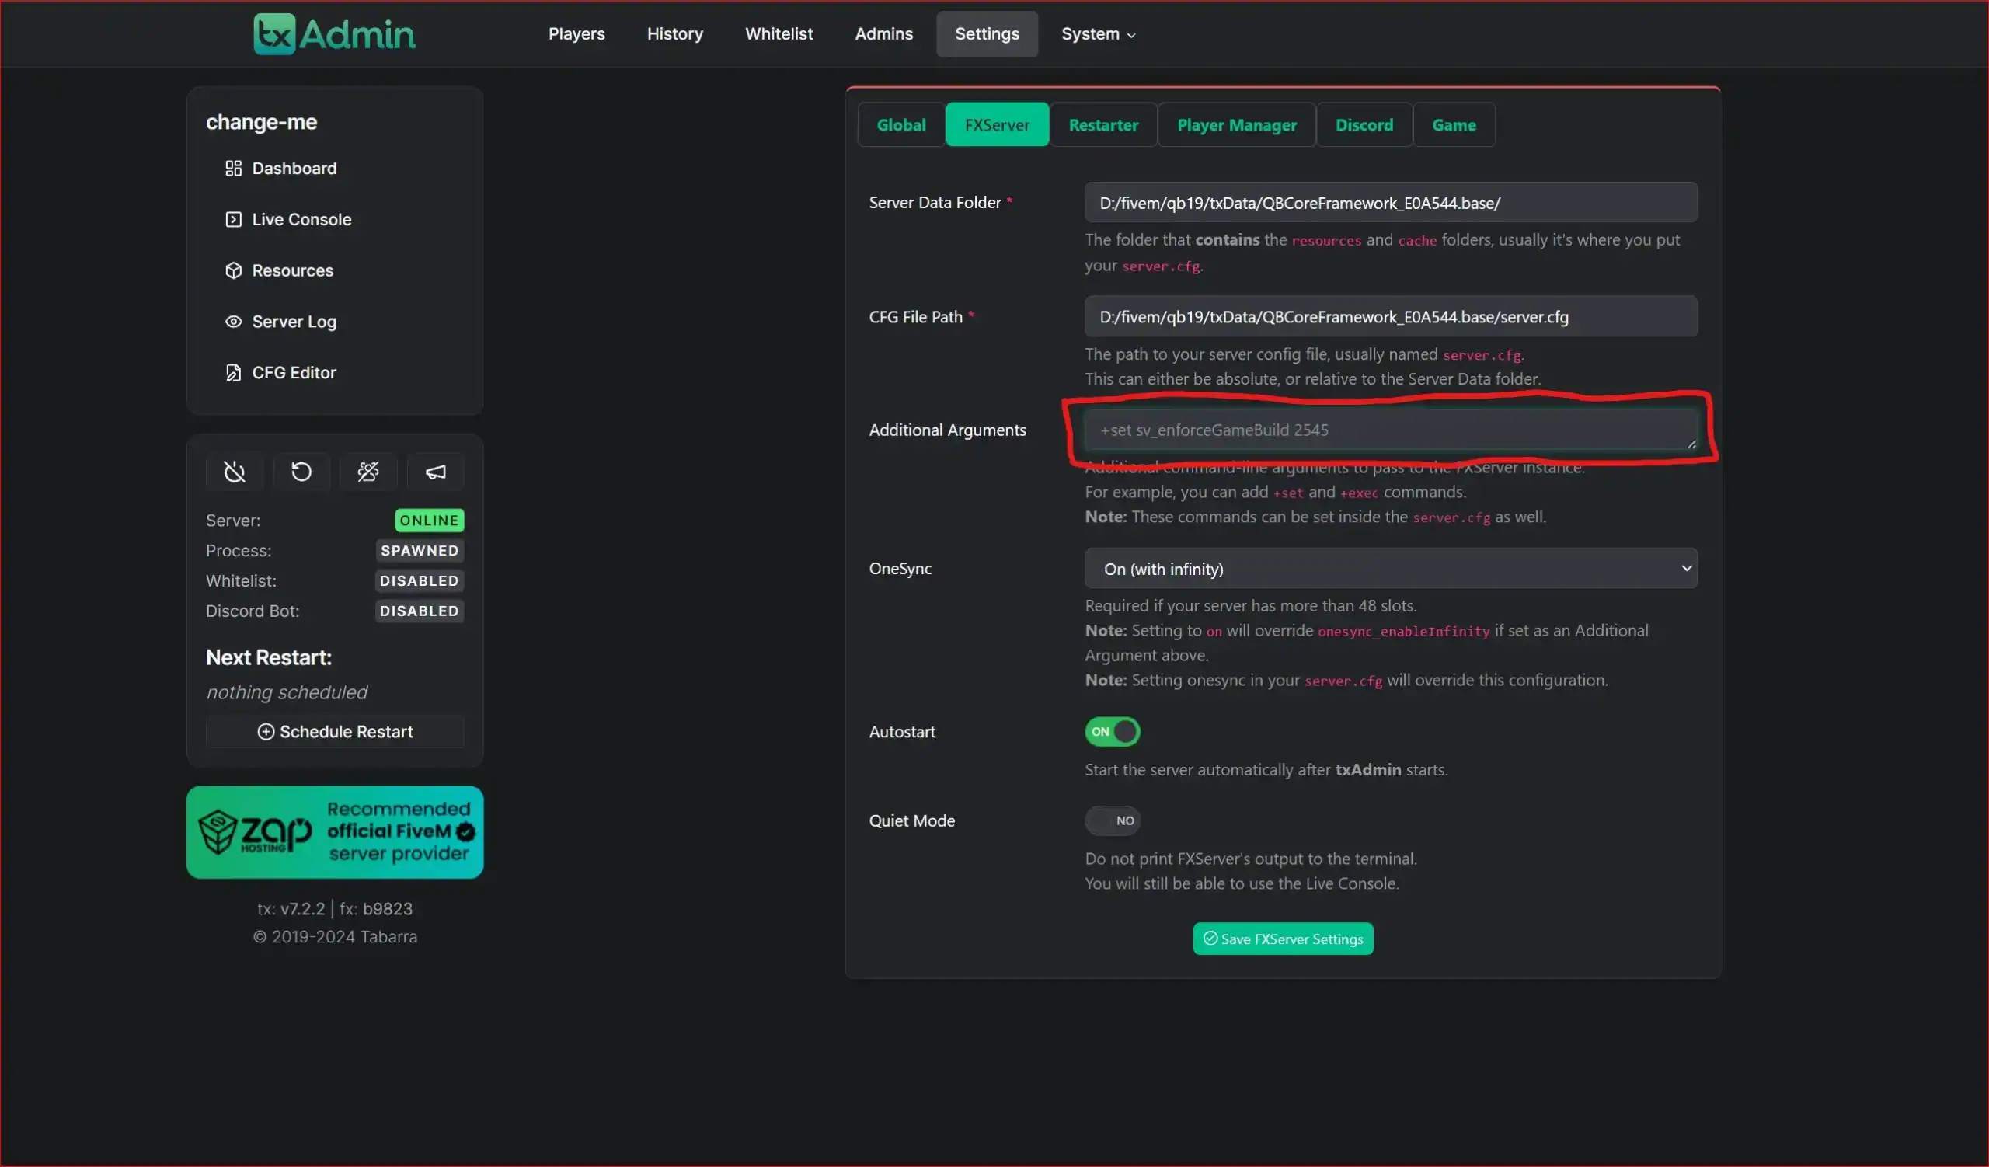Click the announcement megaphone icon
Screen dimensions: 1989x1167
click(x=436, y=472)
